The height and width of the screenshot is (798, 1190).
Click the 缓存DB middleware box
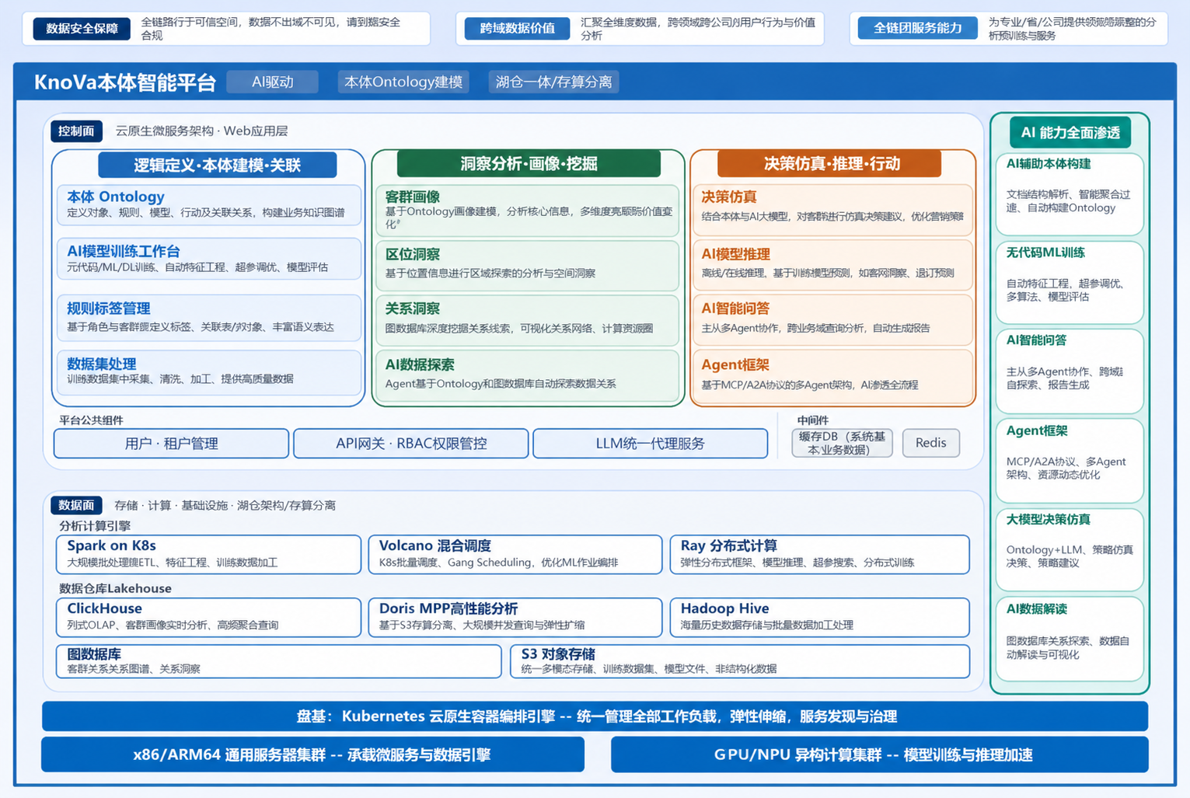tap(843, 443)
